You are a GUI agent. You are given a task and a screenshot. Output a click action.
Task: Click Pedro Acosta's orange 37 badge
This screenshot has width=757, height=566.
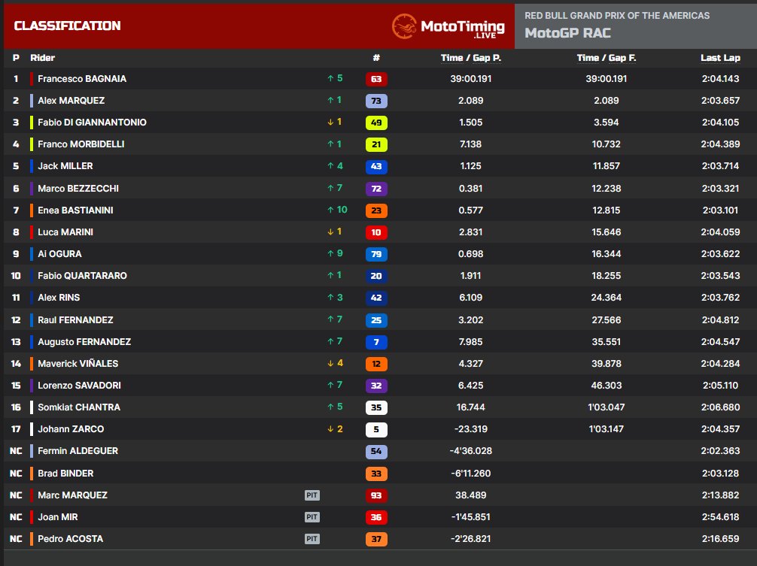[x=376, y=539]
